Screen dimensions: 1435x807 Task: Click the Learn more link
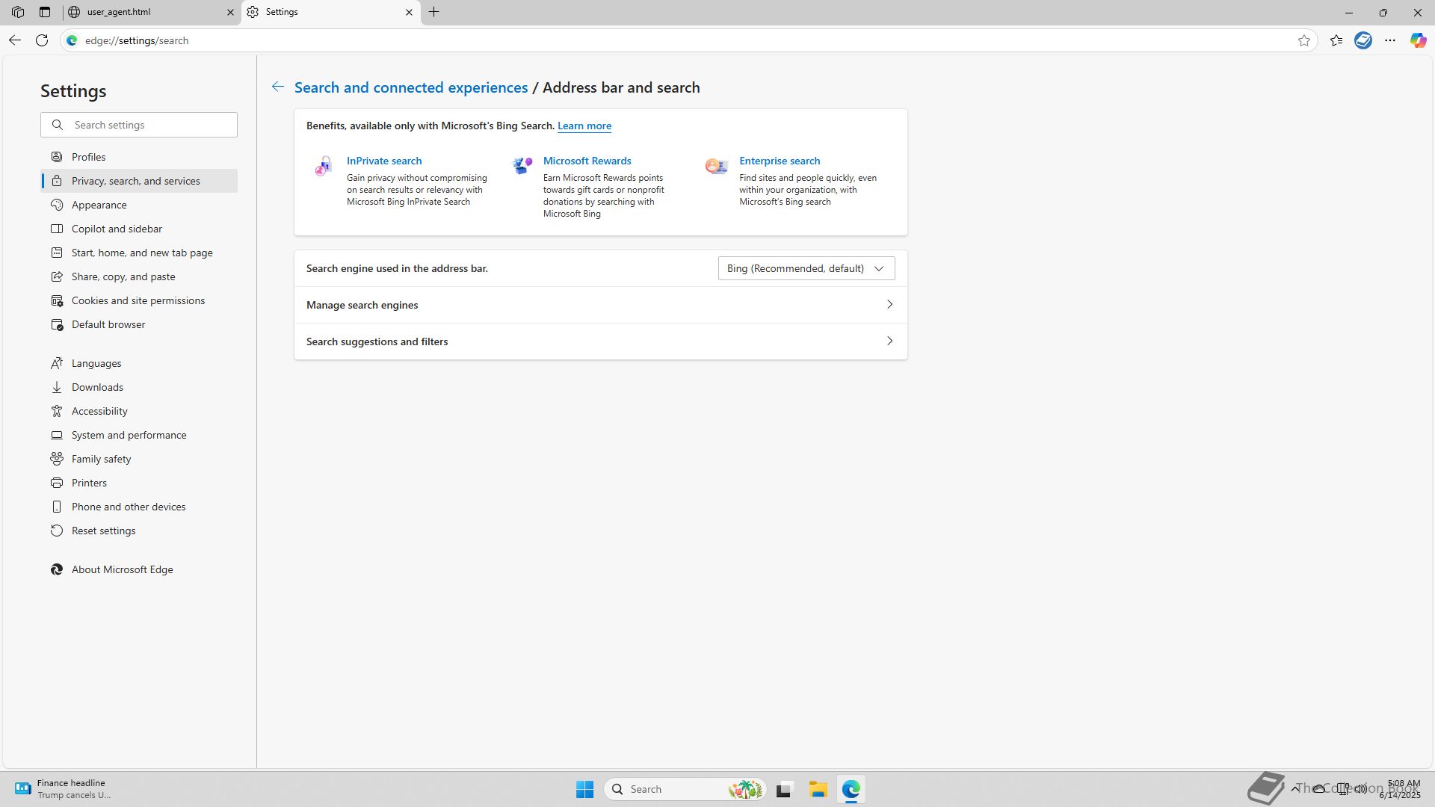(584, 126)
